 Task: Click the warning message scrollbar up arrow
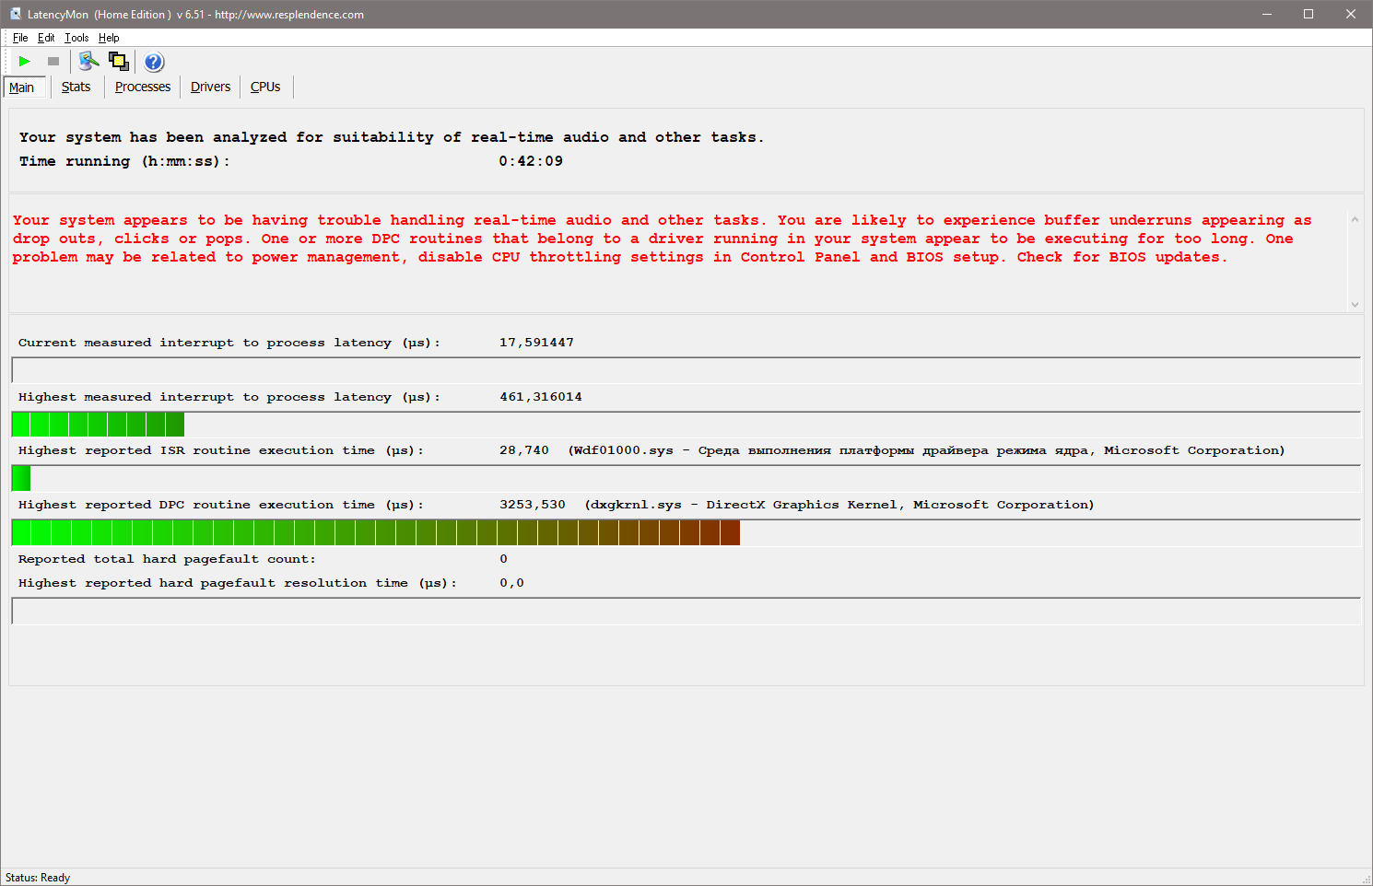pyautogui.click(x=1355, y=219)
